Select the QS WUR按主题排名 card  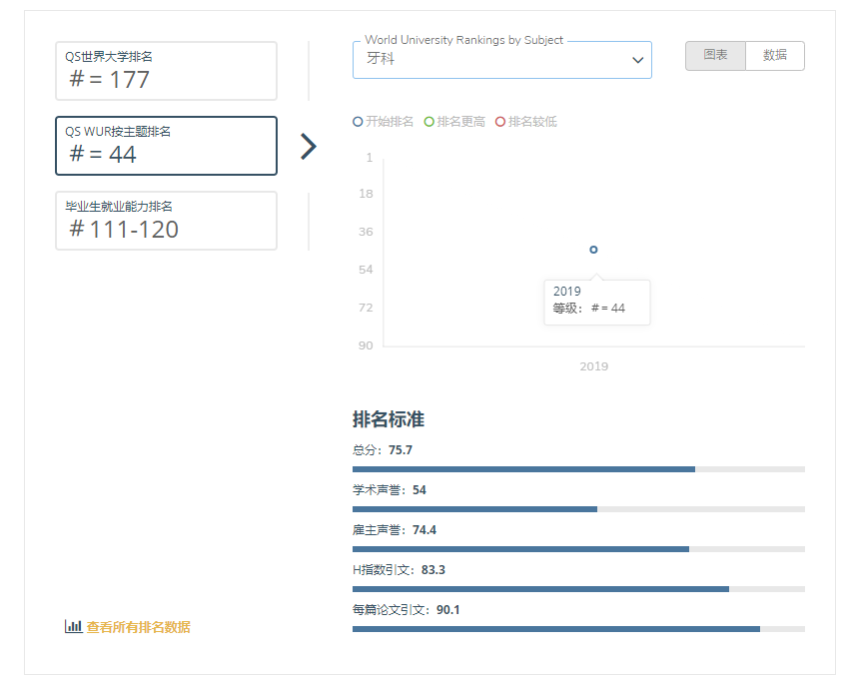pyautogui.click(x=166, y=146)
